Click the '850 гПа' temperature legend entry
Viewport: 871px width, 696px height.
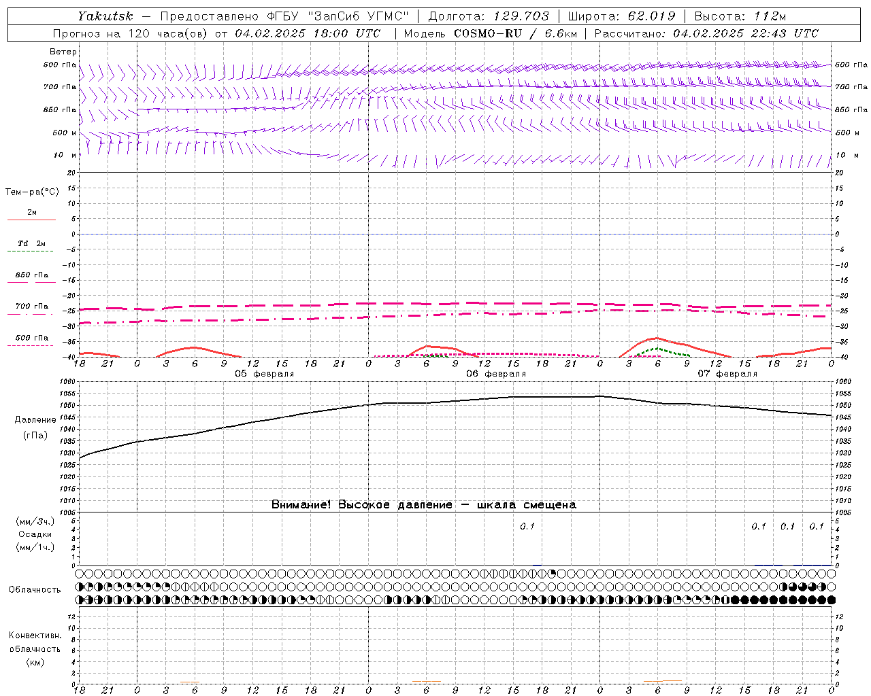[32, 275]
